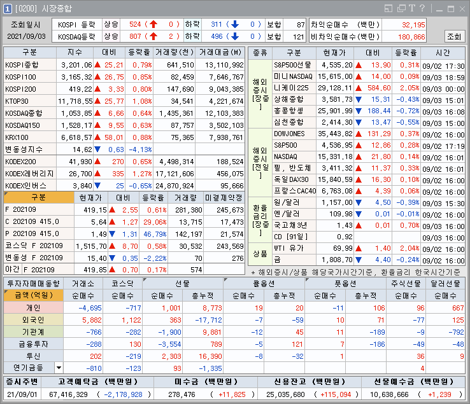The width and height of the screenshot is (470, 404).
Task: Click the window number "1" icon in title bar
Action: pos(7,8)
